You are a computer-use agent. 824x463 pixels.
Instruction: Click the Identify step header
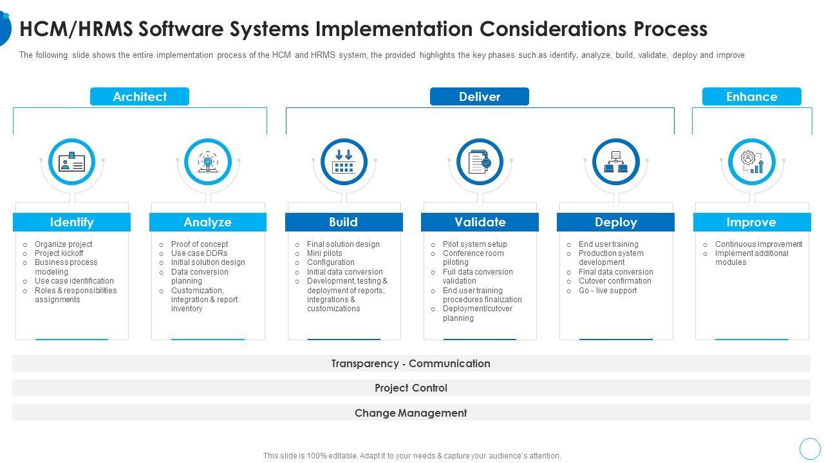pyautogui.click(x=71, y=222)
